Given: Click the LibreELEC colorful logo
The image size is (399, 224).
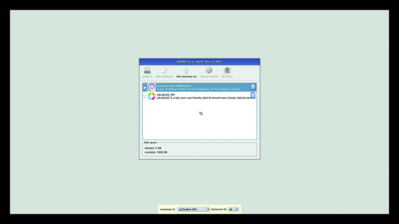Looking at the screenshot, I should click(x=151, y=96).
